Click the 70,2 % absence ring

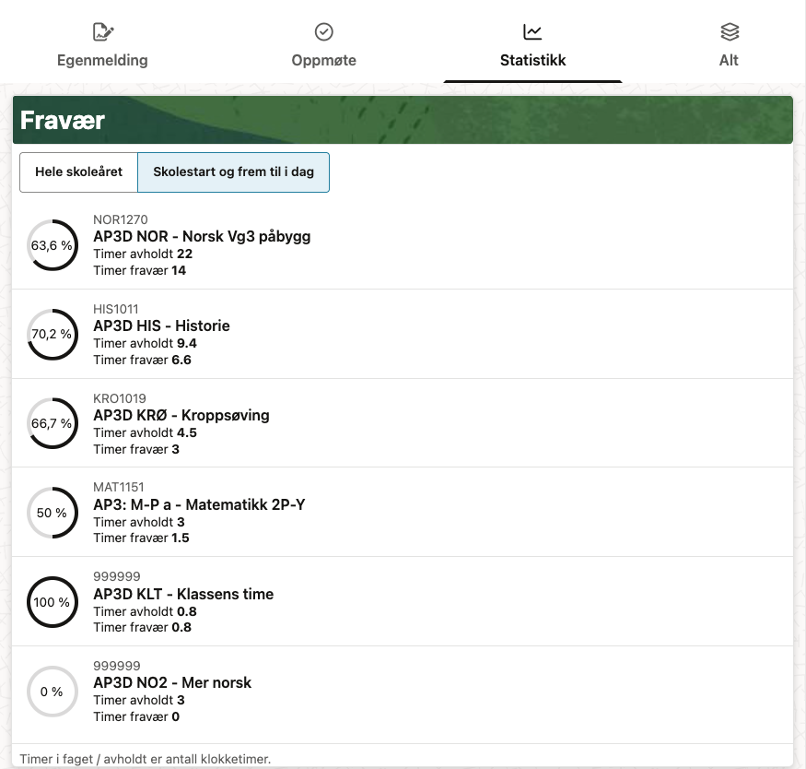(53, 334)
